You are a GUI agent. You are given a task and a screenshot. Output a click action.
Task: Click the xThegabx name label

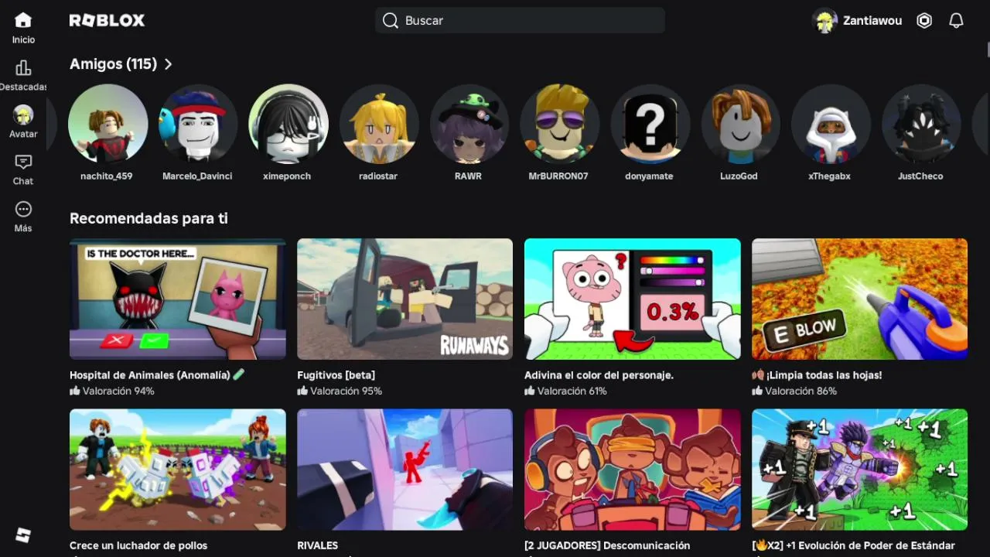coord(829,176)
